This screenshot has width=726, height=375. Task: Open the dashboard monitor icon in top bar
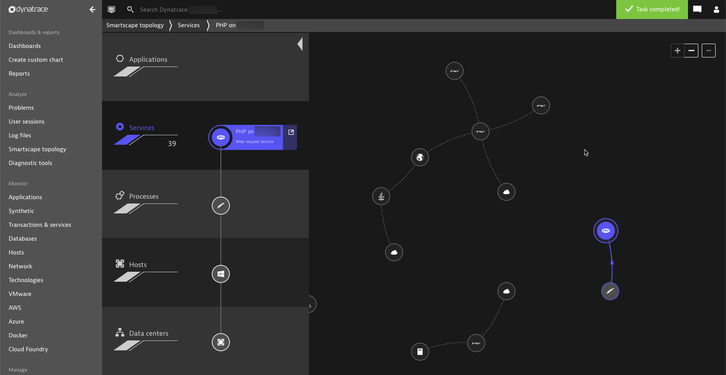point(111,10)
